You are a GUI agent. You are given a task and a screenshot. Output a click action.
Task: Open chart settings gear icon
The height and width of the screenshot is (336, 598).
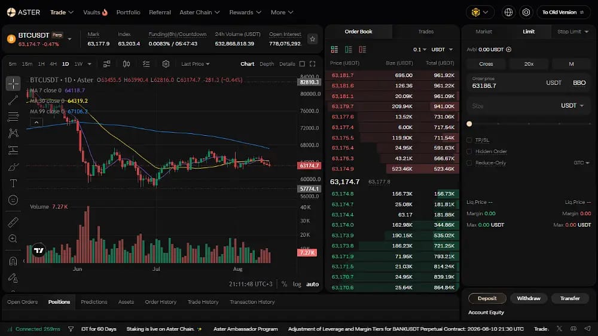pos(166,64)
